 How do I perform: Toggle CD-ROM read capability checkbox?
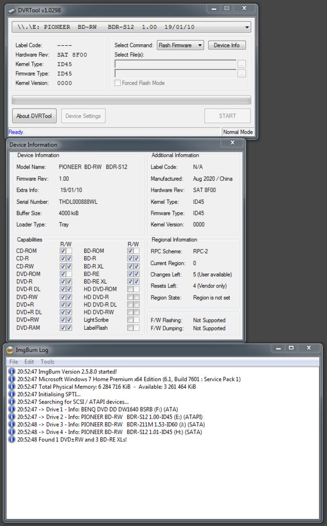(63, 251)
